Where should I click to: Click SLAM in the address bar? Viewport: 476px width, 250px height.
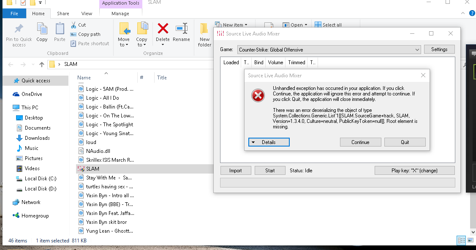point(71,64)
